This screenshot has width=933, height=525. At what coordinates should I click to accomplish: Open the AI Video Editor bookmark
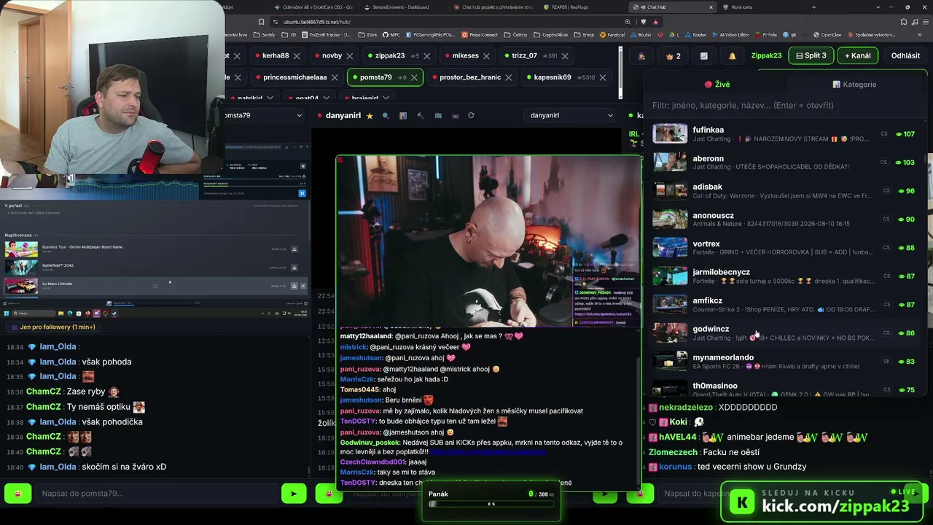tap(730, 34)
